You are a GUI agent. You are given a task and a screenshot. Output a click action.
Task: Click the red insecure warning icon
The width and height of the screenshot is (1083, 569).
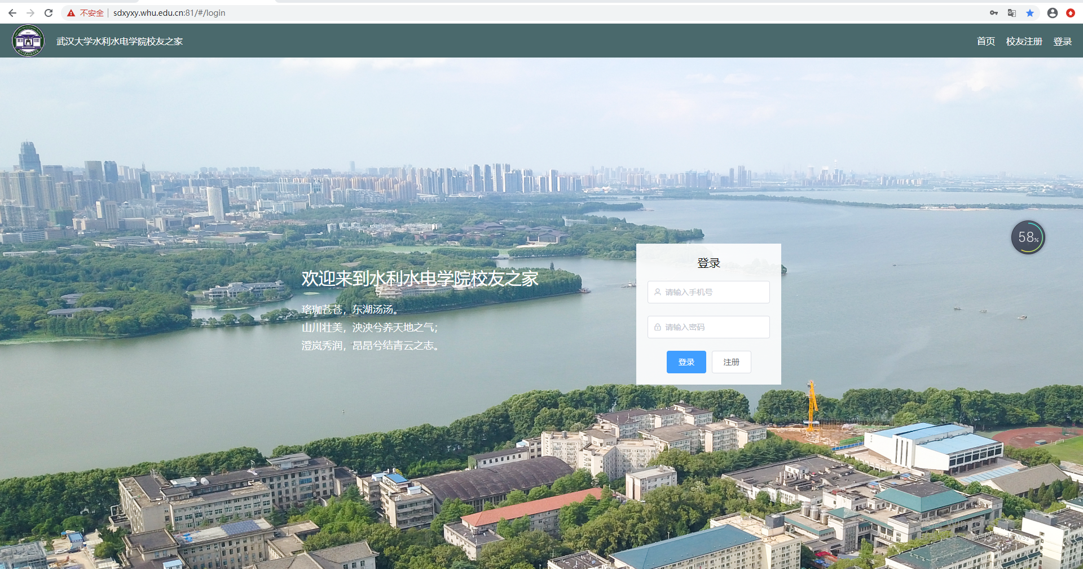click(x=71, y=13)
